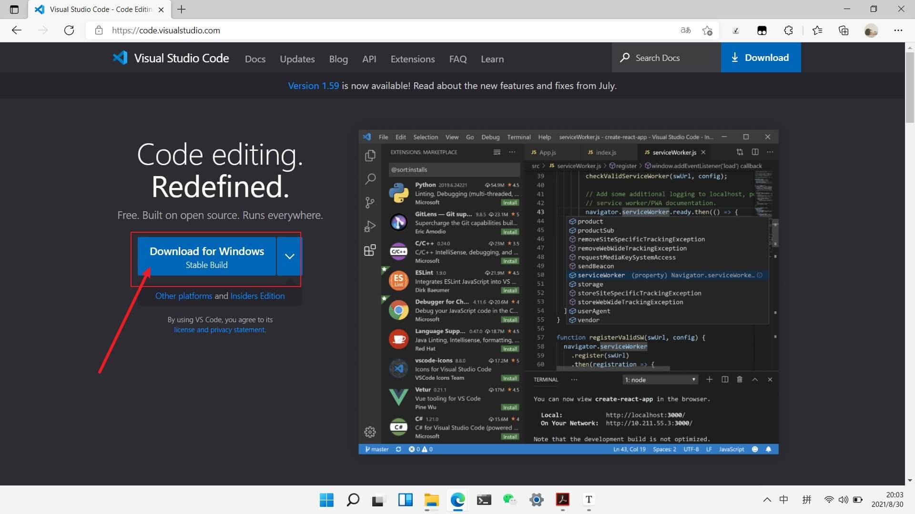915x514 pixels.
Task: Open Typora app on taskbar
Action: [589, 500]
